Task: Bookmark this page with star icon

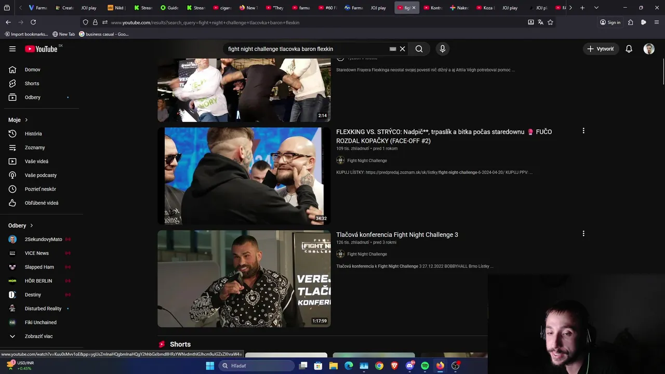Action: coord(550,22)
